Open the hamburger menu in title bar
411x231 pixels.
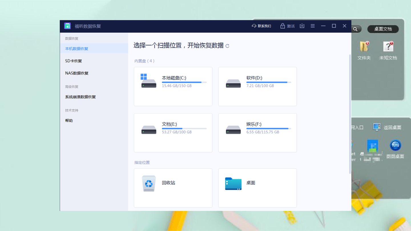click(313, 26)
